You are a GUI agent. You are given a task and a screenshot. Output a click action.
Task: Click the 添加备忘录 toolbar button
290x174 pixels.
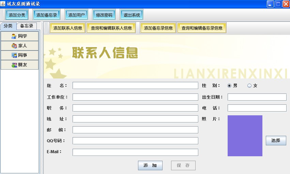pyautogui.click(x=47, y=15)
